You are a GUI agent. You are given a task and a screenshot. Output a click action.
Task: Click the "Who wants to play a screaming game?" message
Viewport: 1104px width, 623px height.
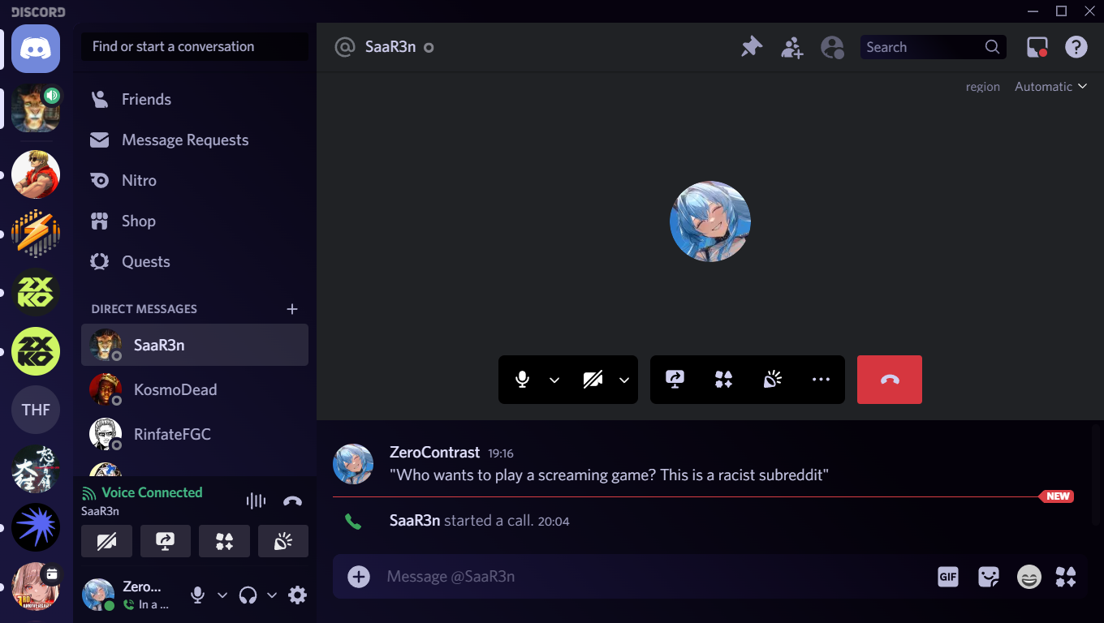(x=609, y=475)
